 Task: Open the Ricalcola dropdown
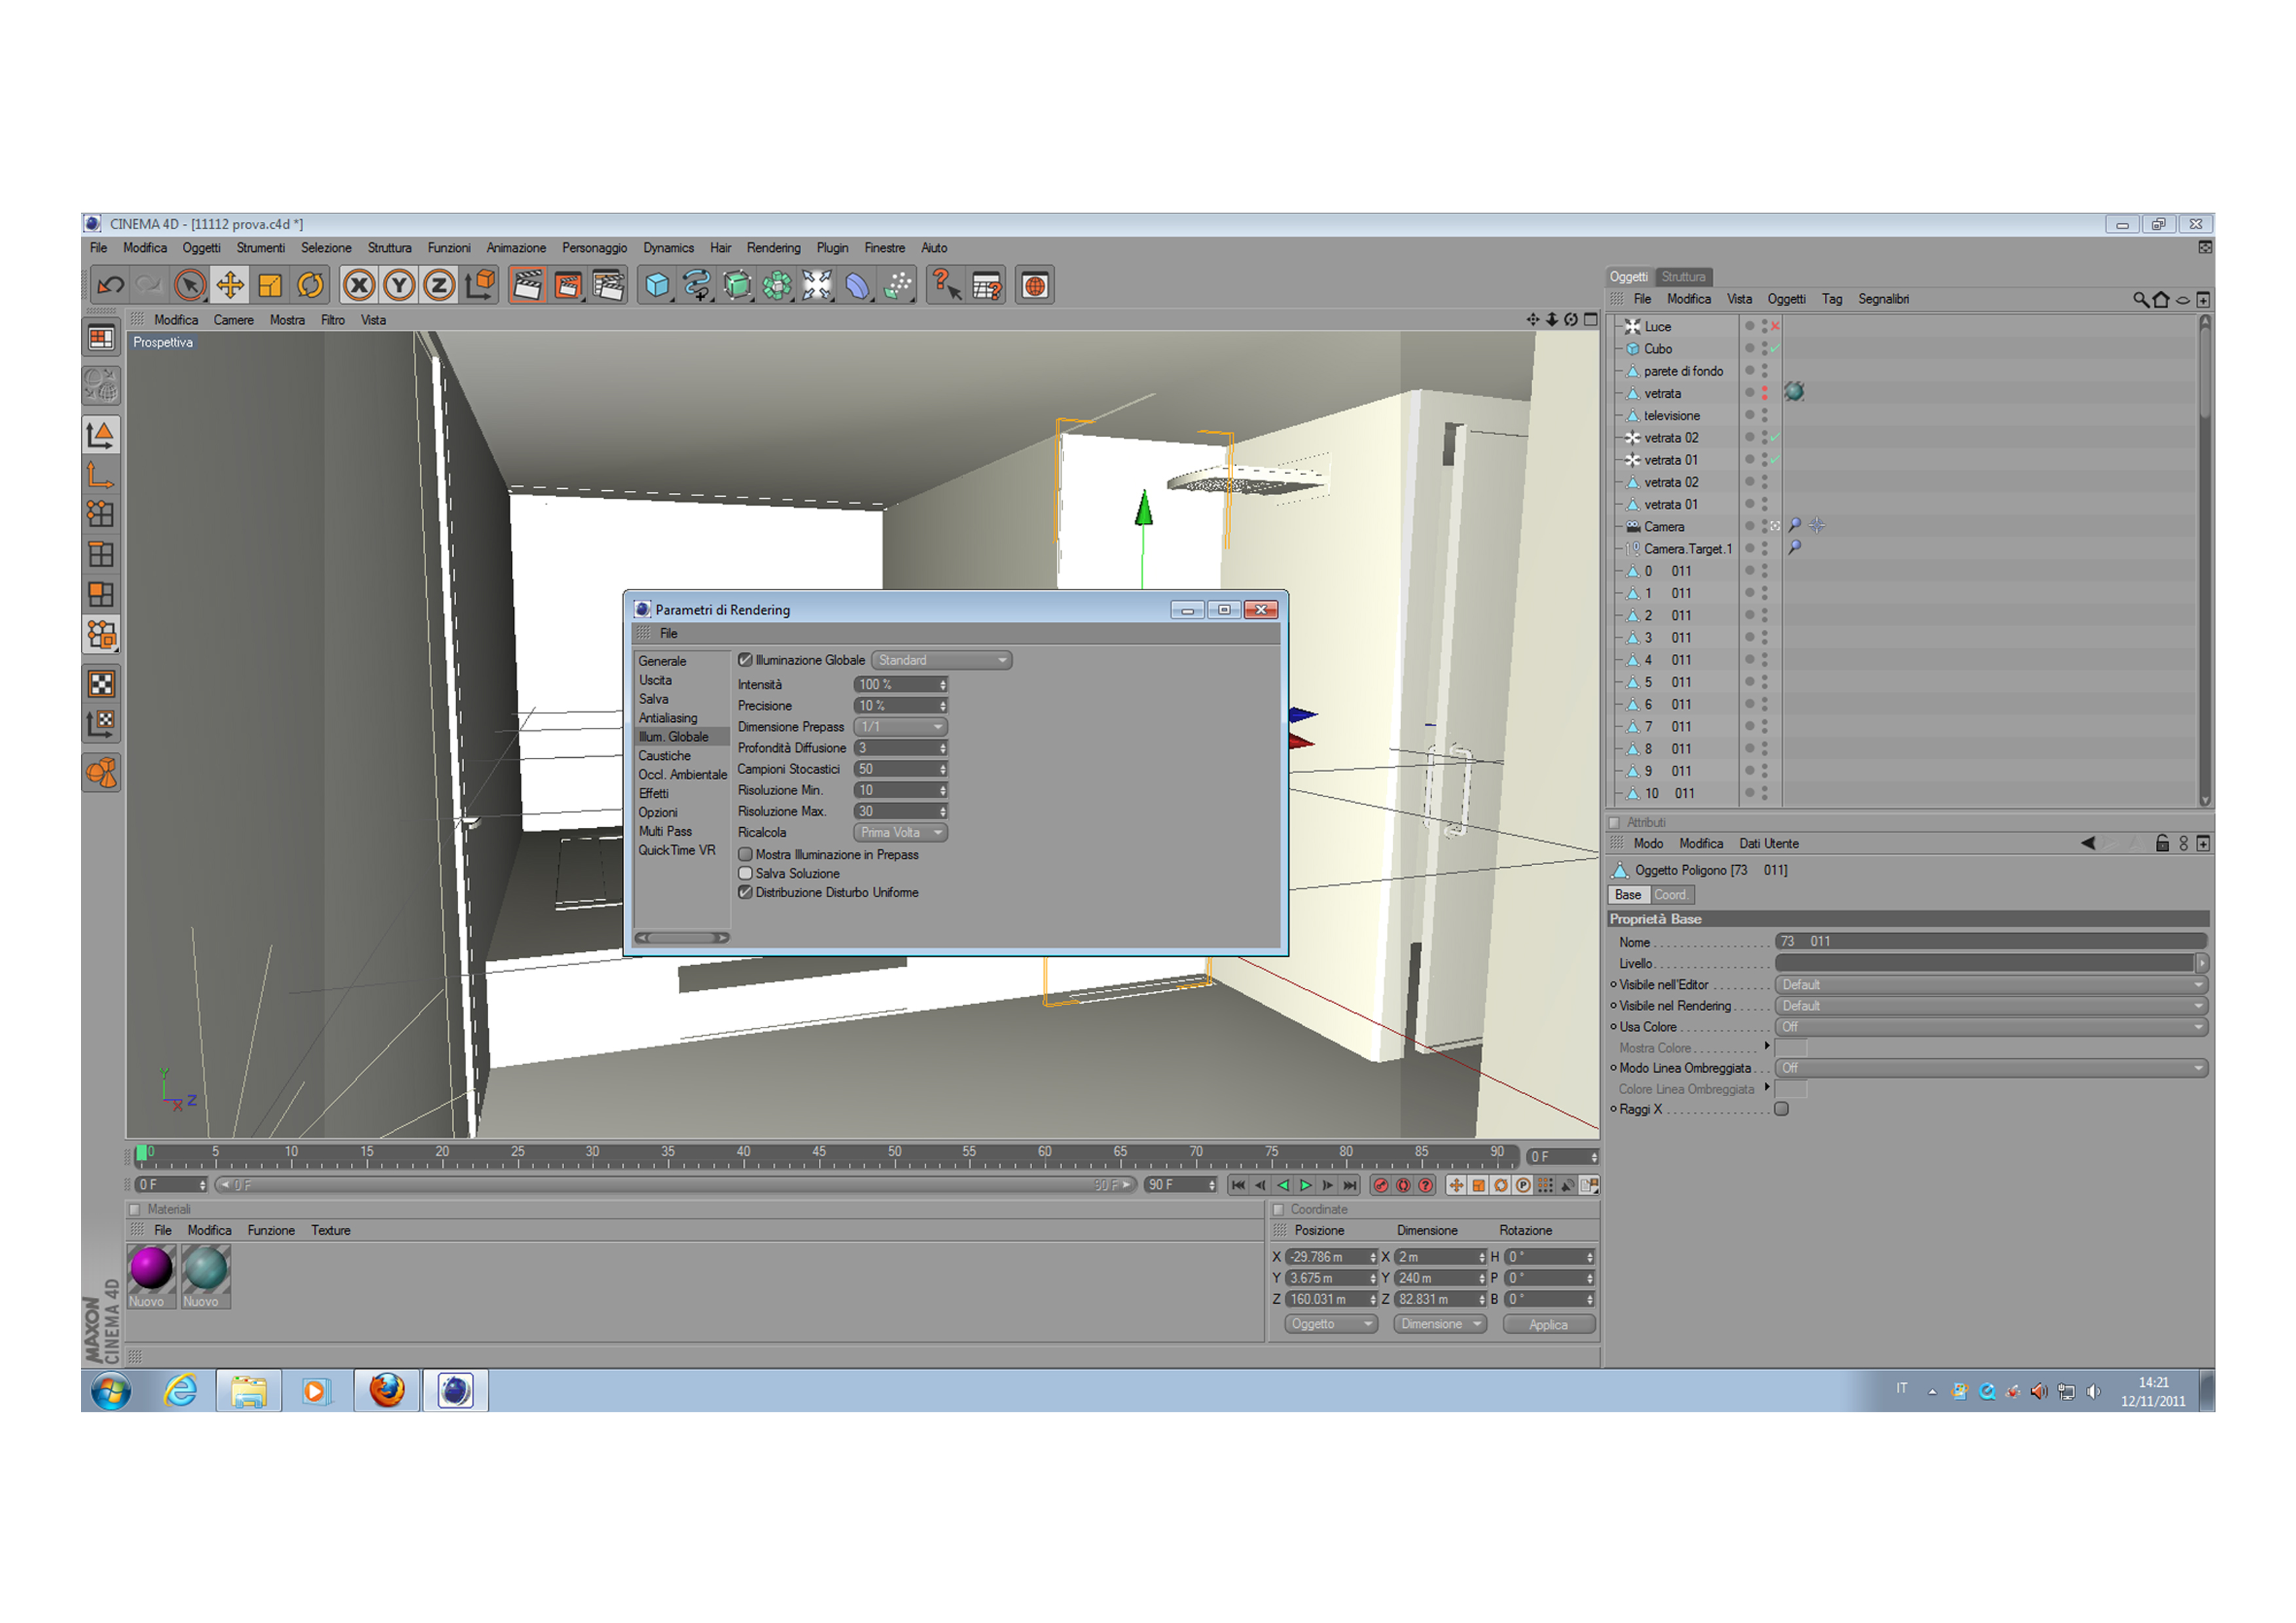900,832
